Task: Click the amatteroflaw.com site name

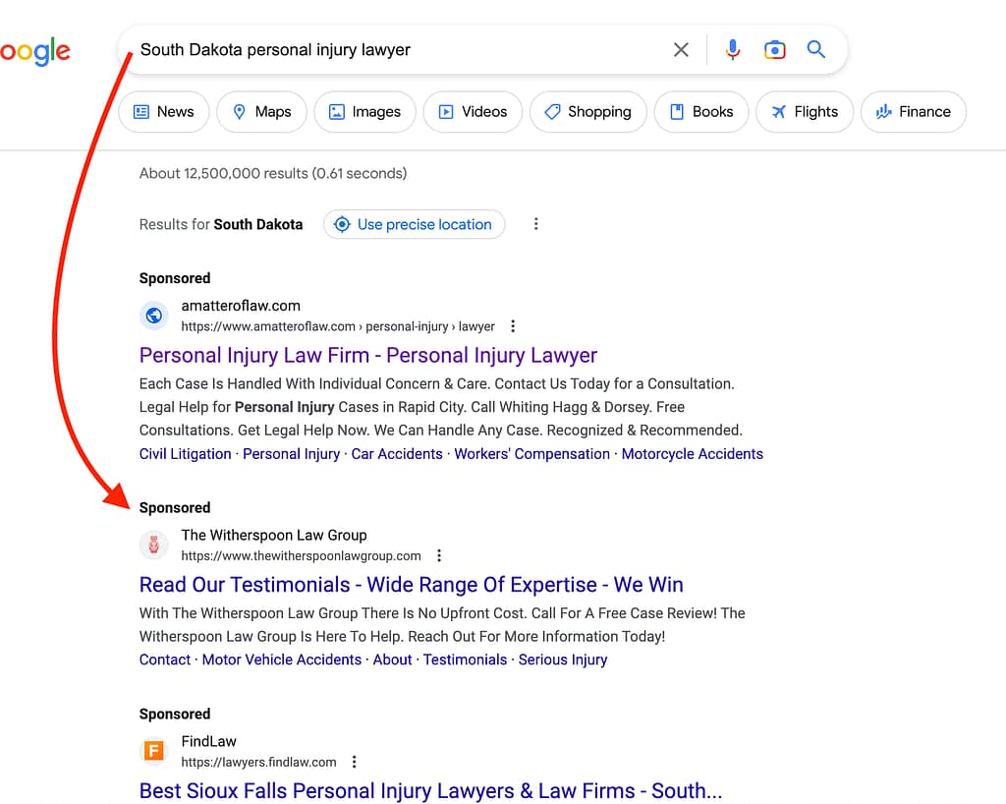Action: pos(241,306)
